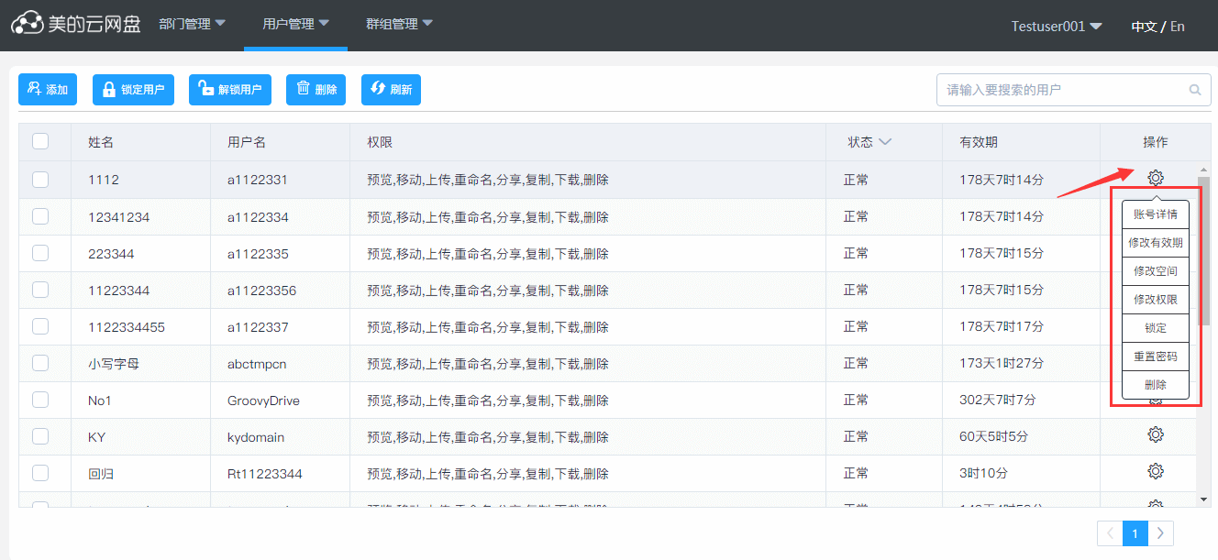Viewport: 1218px width, 560px height.
Task: Go to page 1 in pagination
Action: pyautogui.click(x=1135, y=533)
